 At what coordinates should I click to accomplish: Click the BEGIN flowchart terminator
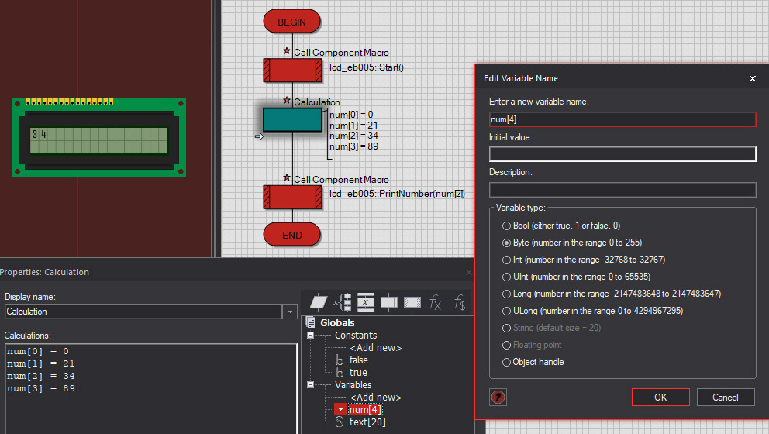291,22
